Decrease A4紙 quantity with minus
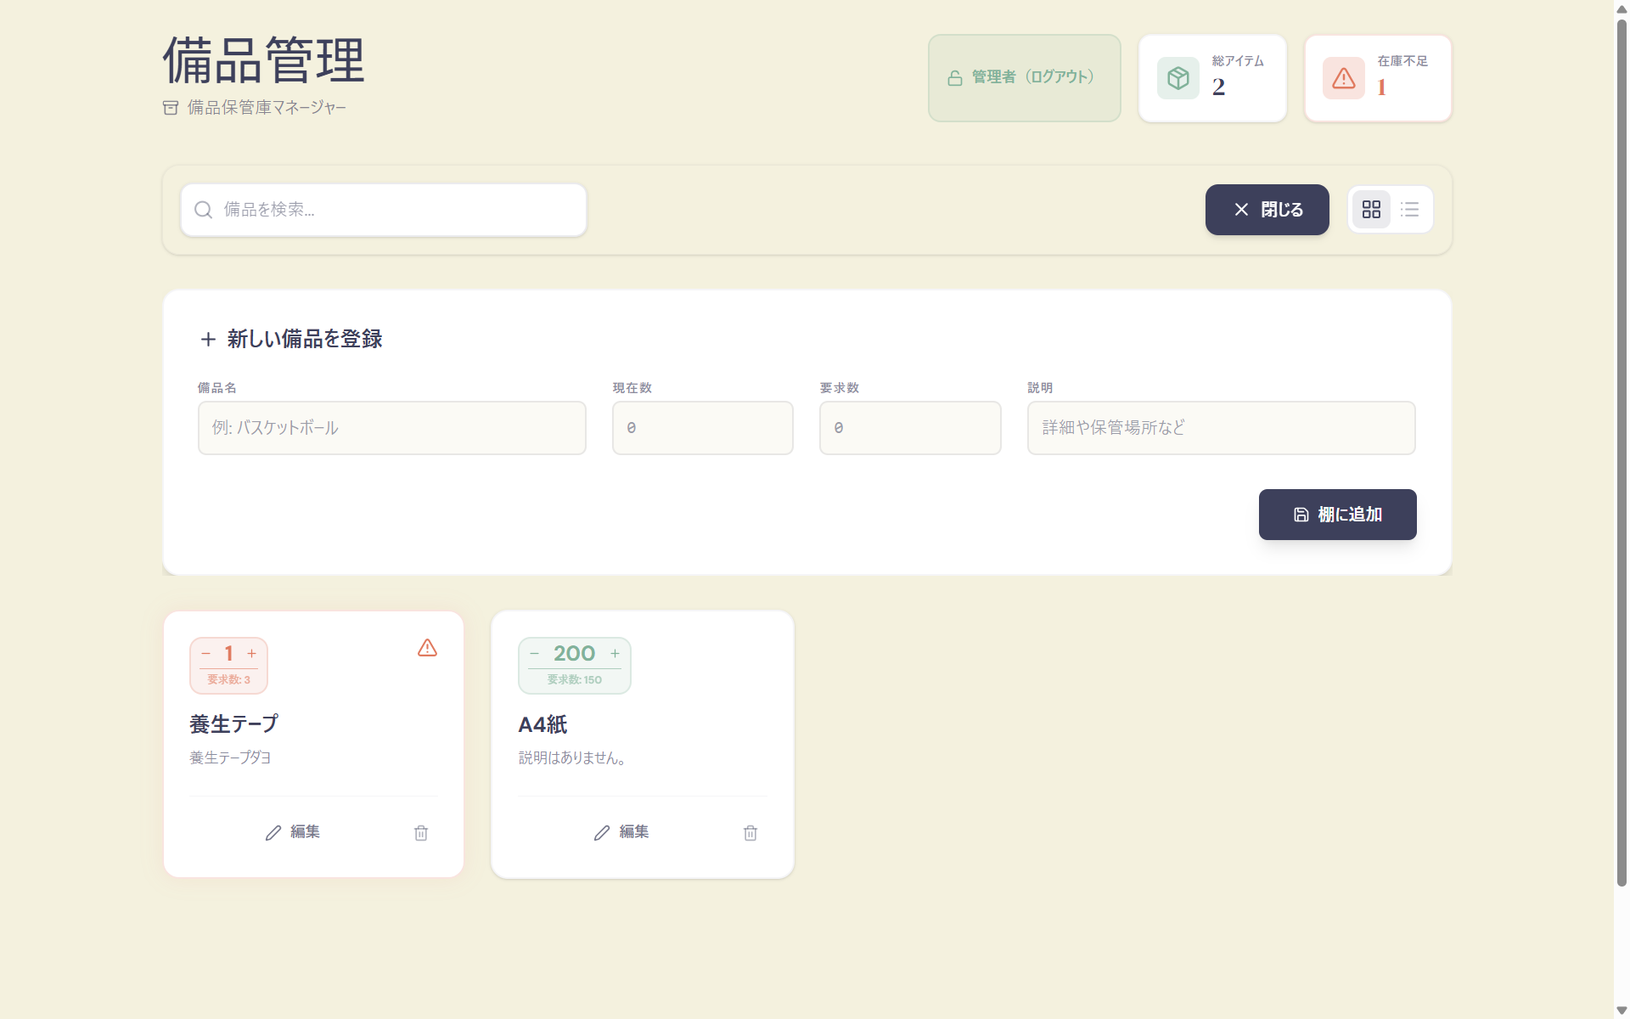 pyautogui.click(x=535, y=654)
